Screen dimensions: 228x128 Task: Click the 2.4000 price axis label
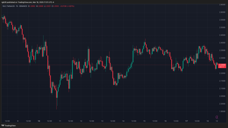point(222,43)
